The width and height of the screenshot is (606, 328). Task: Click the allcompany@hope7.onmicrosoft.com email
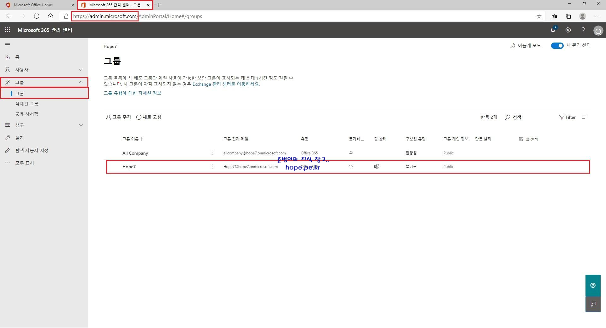pos(254,153)
